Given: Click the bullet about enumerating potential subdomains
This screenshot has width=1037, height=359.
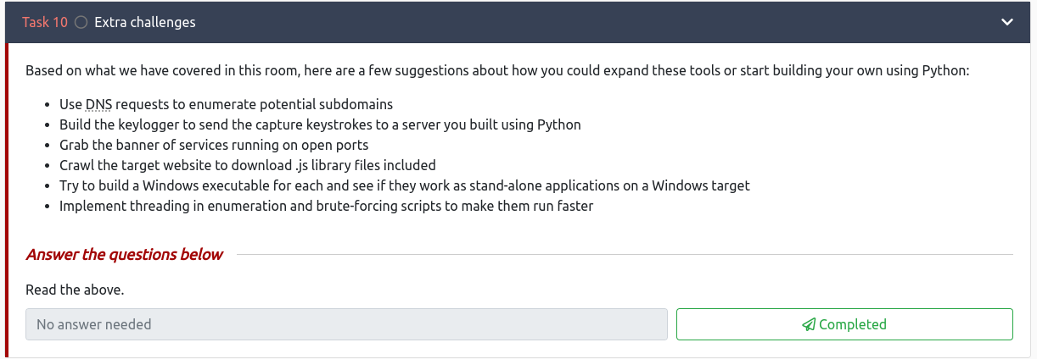Looking at the screenshot, I should 227,105.
